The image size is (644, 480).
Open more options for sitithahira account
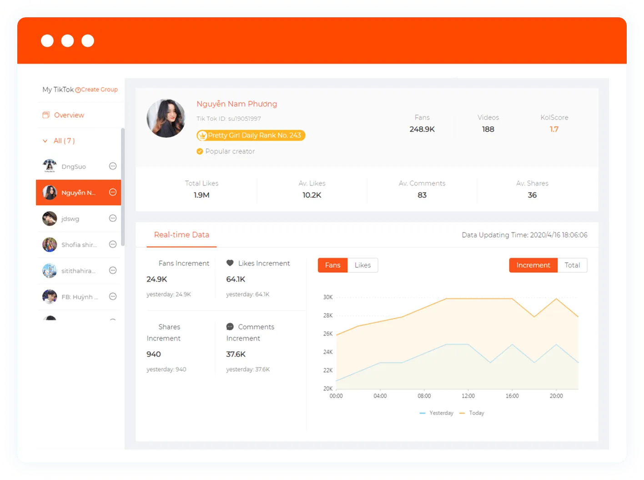[x=113, y=270]
